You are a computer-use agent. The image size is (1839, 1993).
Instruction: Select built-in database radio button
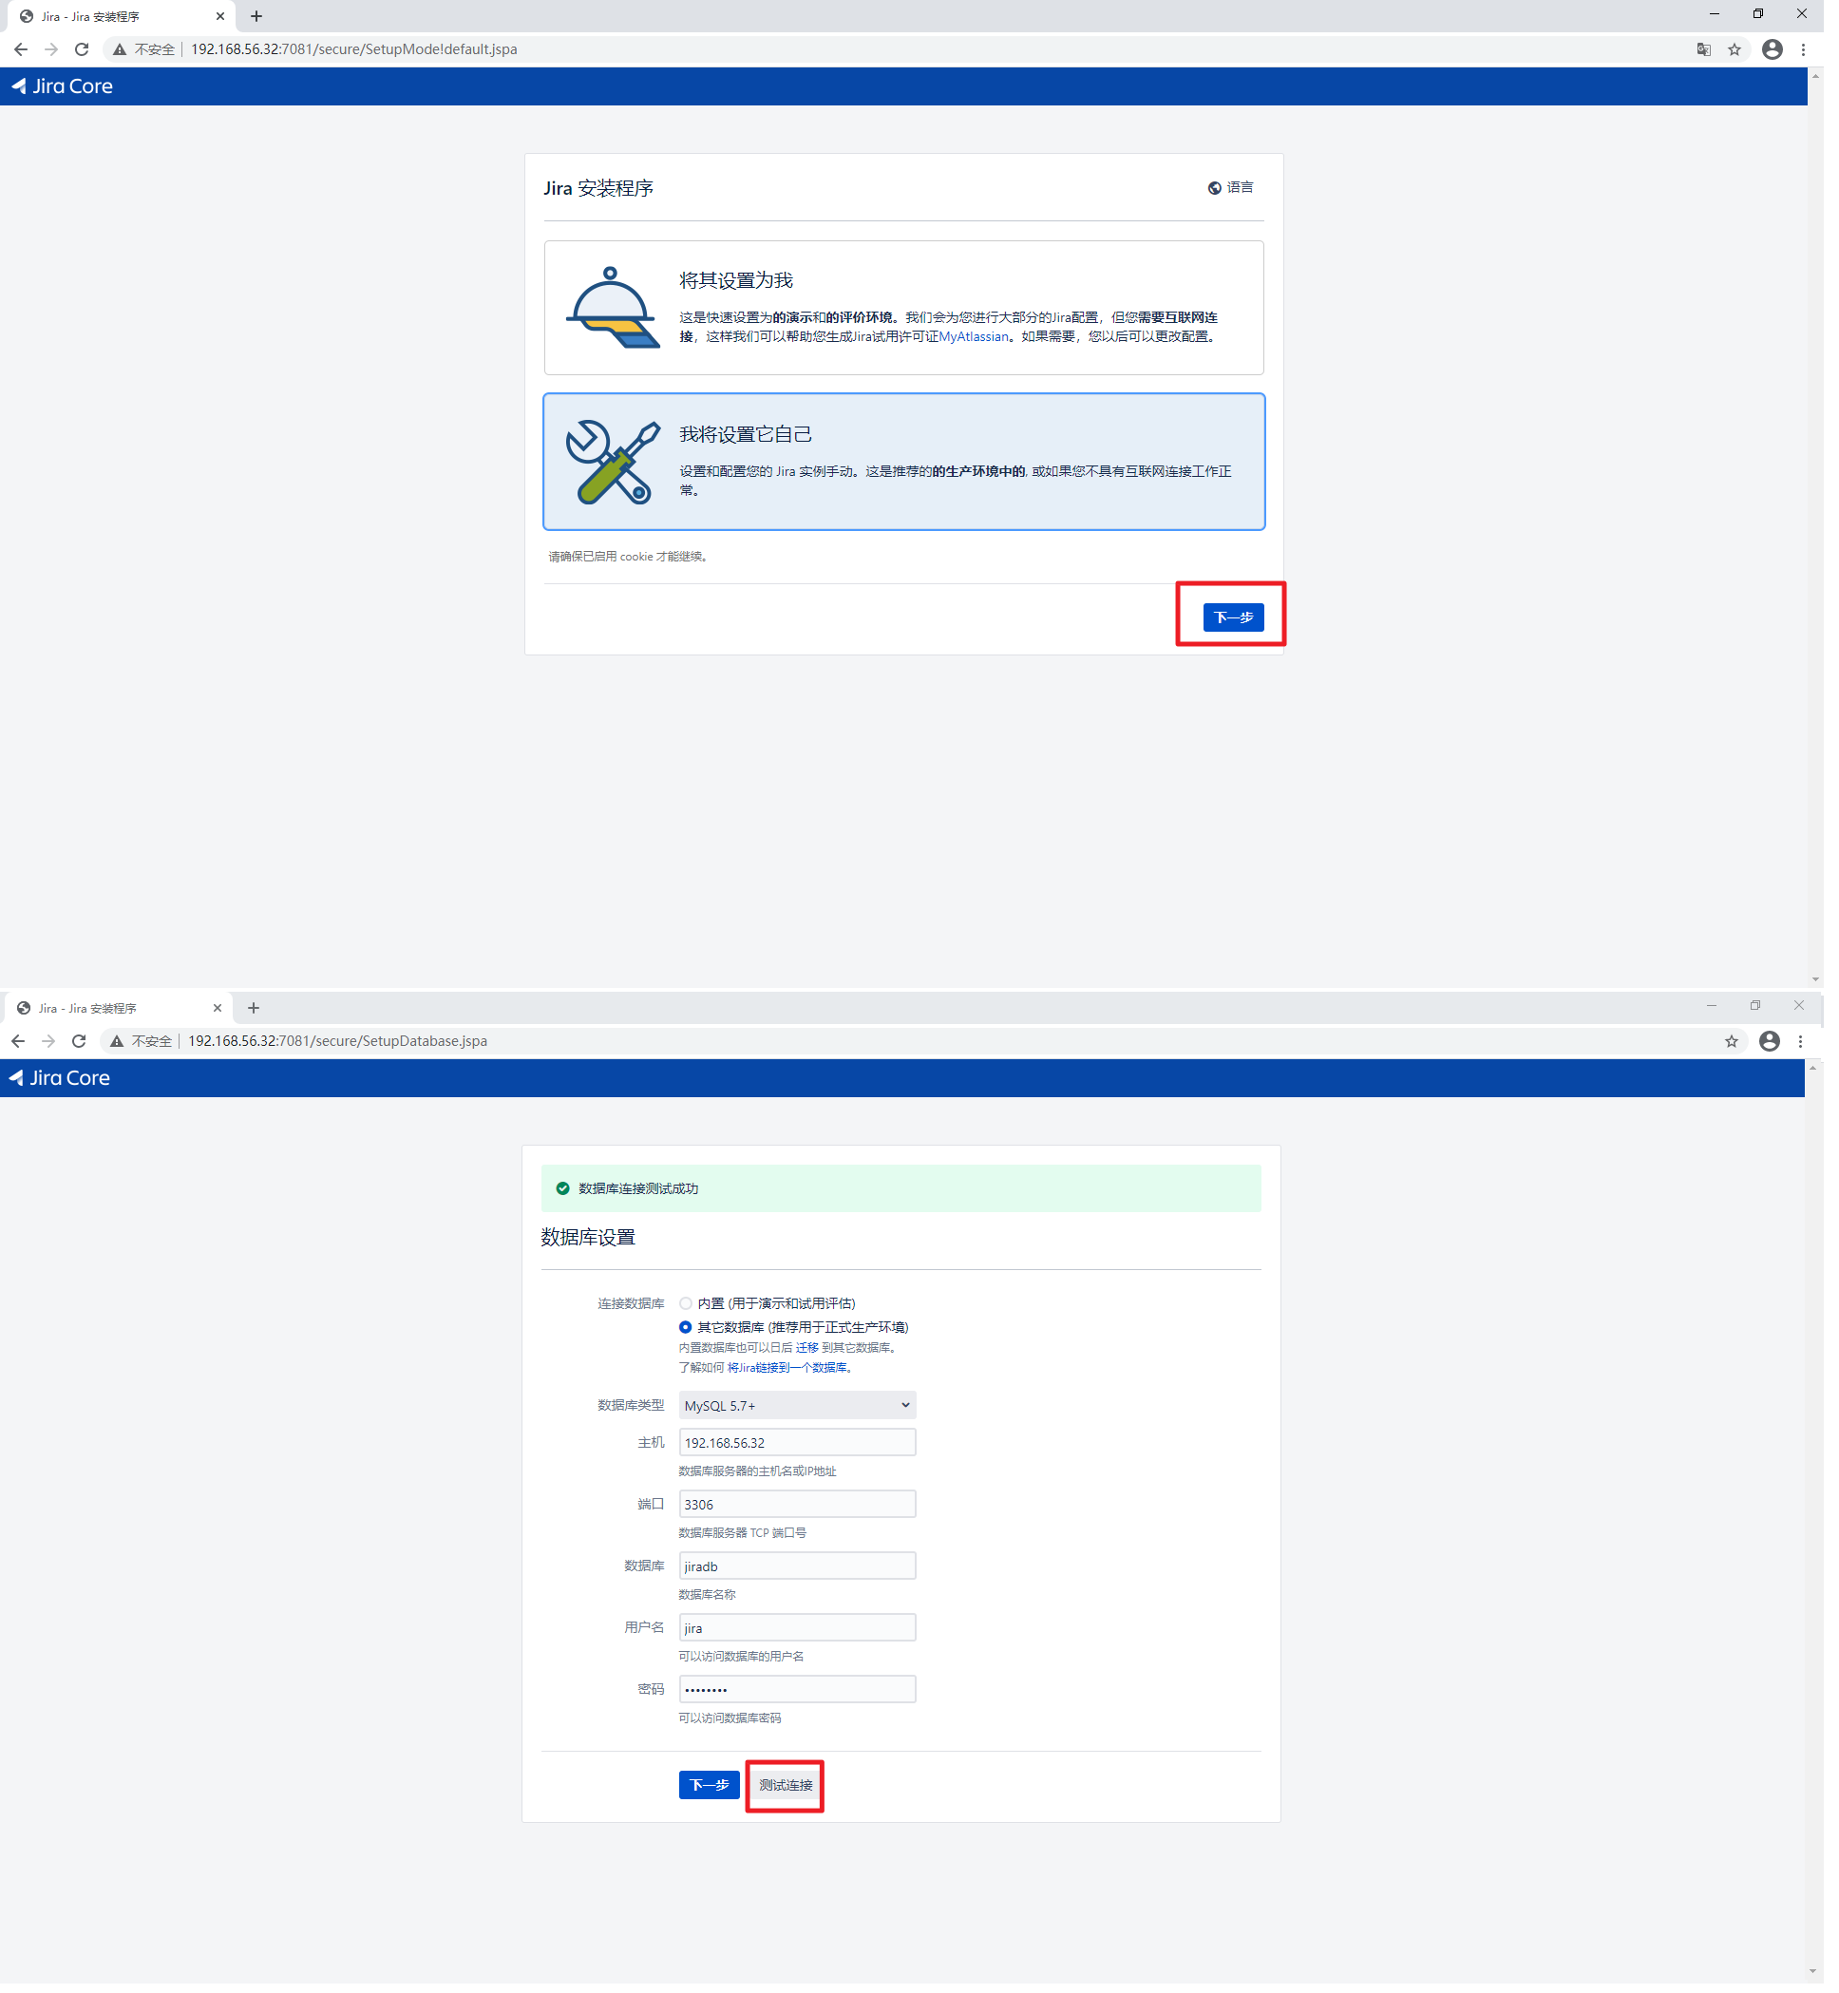(x=691, y=1313)
